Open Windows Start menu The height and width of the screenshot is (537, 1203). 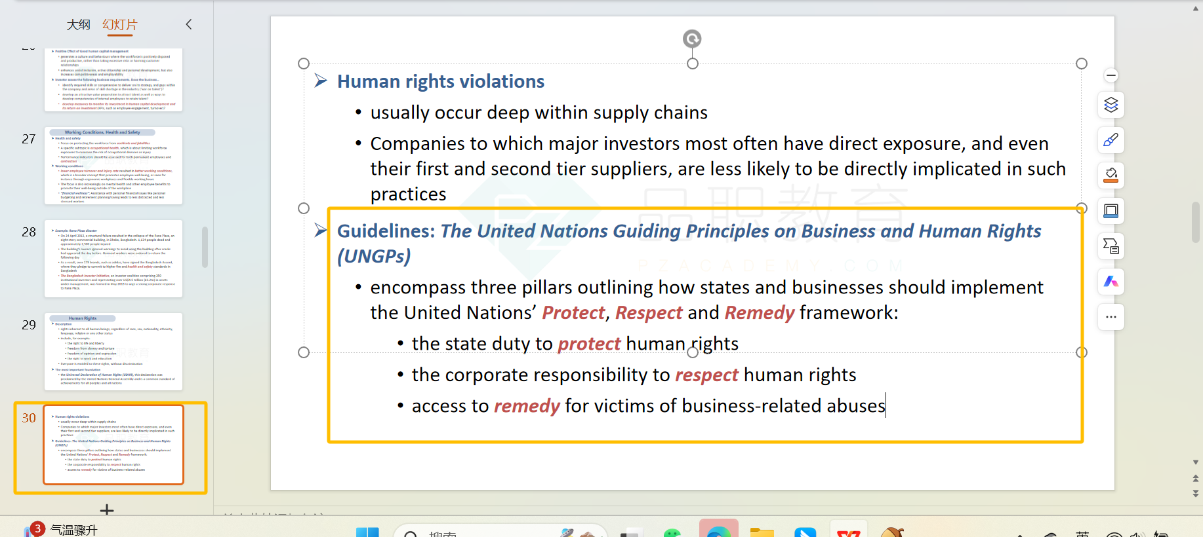coord(367,531)
